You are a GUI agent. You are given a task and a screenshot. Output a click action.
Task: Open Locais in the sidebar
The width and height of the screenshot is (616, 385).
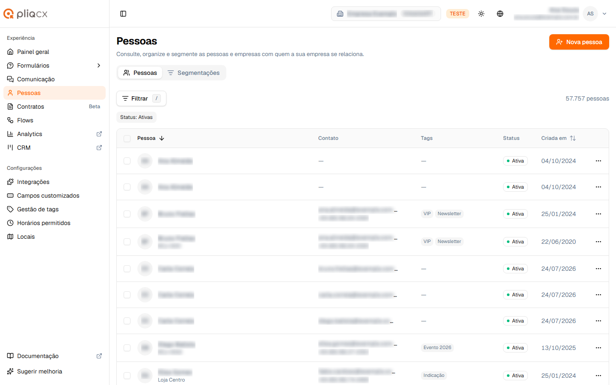(x=54, y=237)
